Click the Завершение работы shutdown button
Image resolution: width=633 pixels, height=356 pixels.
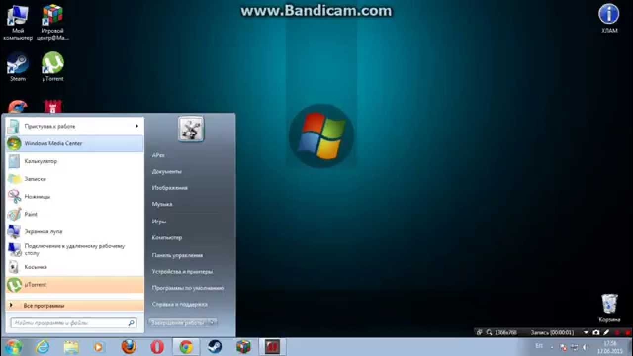coord(177,323)
